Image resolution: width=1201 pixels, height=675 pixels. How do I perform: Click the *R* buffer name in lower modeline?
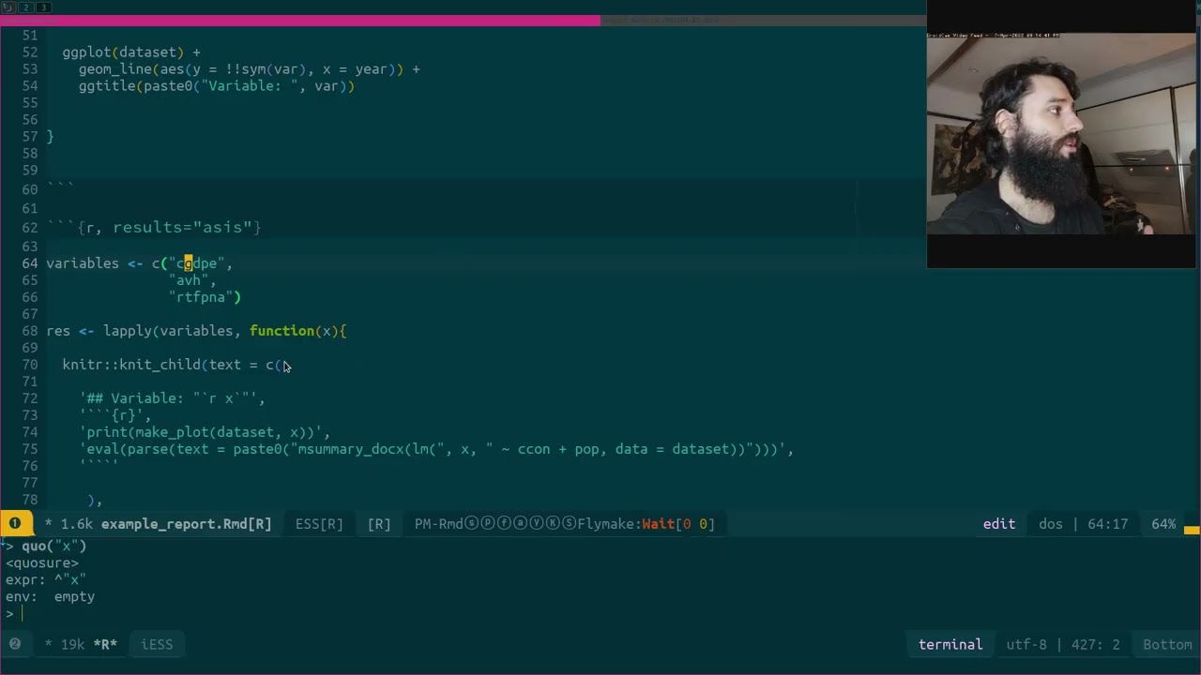point(105,644)
